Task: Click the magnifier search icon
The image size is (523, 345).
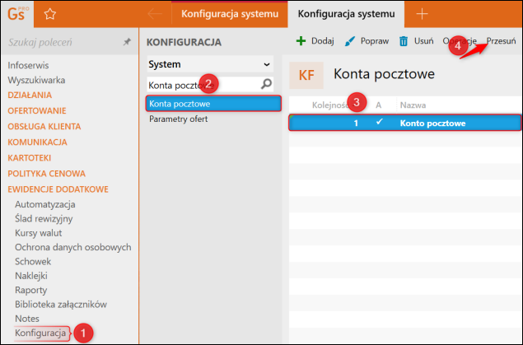Action: [266, 84]
